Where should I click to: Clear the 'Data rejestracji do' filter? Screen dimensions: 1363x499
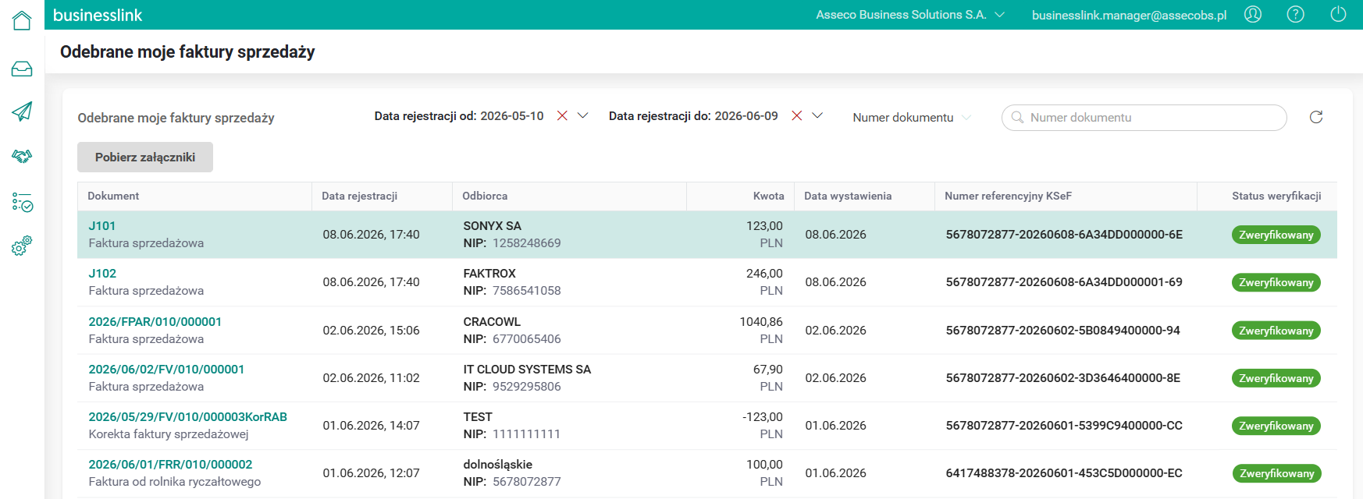click(797, 115)
